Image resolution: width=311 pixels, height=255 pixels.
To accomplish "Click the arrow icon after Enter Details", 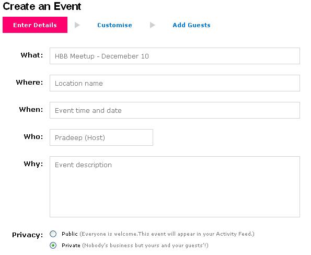I will tap(77, 25).
